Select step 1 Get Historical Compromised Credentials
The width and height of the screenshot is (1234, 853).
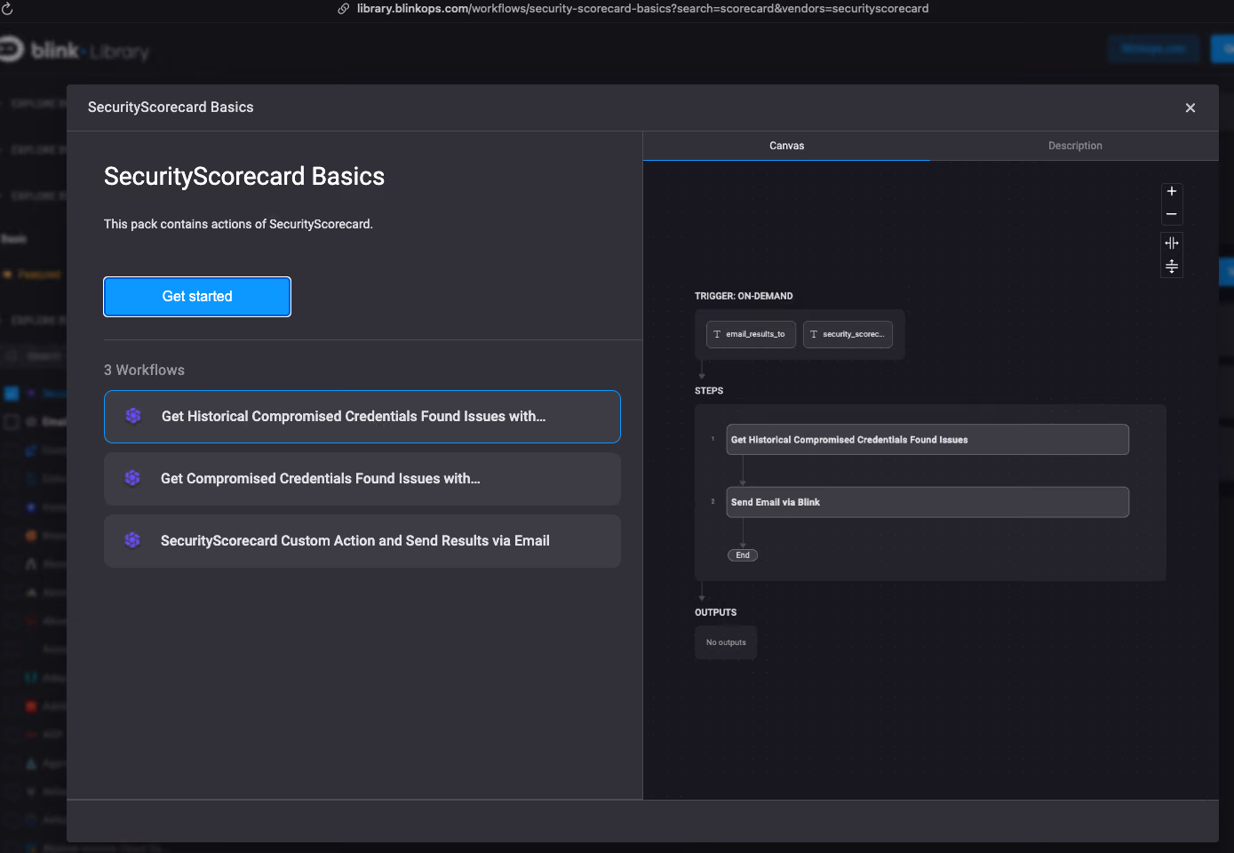[927, 440]
